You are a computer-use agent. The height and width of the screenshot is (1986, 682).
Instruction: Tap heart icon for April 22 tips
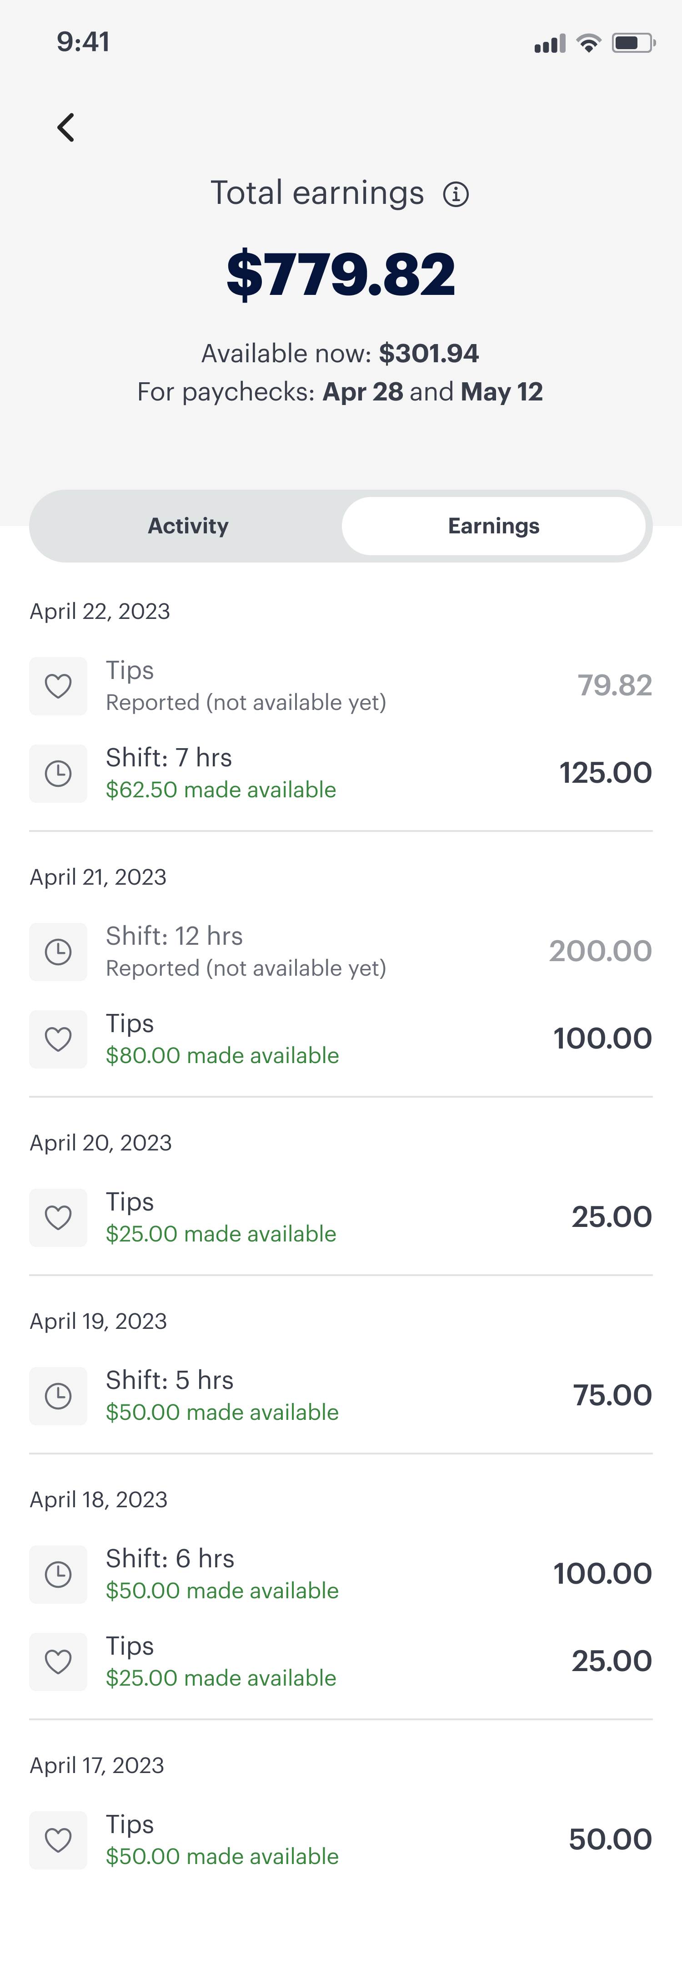(x=59, y=686)
